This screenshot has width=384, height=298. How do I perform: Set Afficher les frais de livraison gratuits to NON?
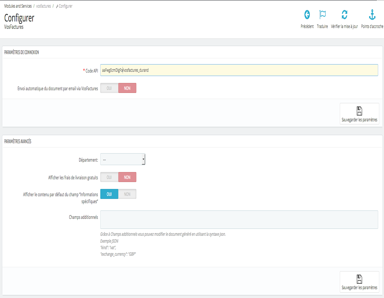coord(127,177)
